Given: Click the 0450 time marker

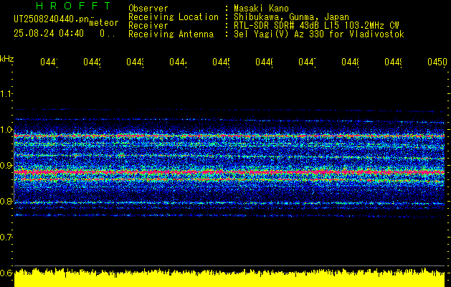Looking at the screenshot, I should pyautogui.click(x=437, y=62).
